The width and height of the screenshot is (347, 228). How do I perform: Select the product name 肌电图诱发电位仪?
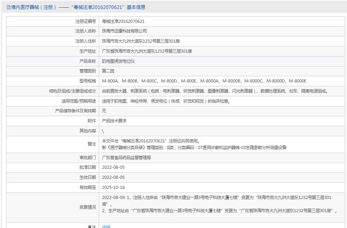(x=118, y=61)
